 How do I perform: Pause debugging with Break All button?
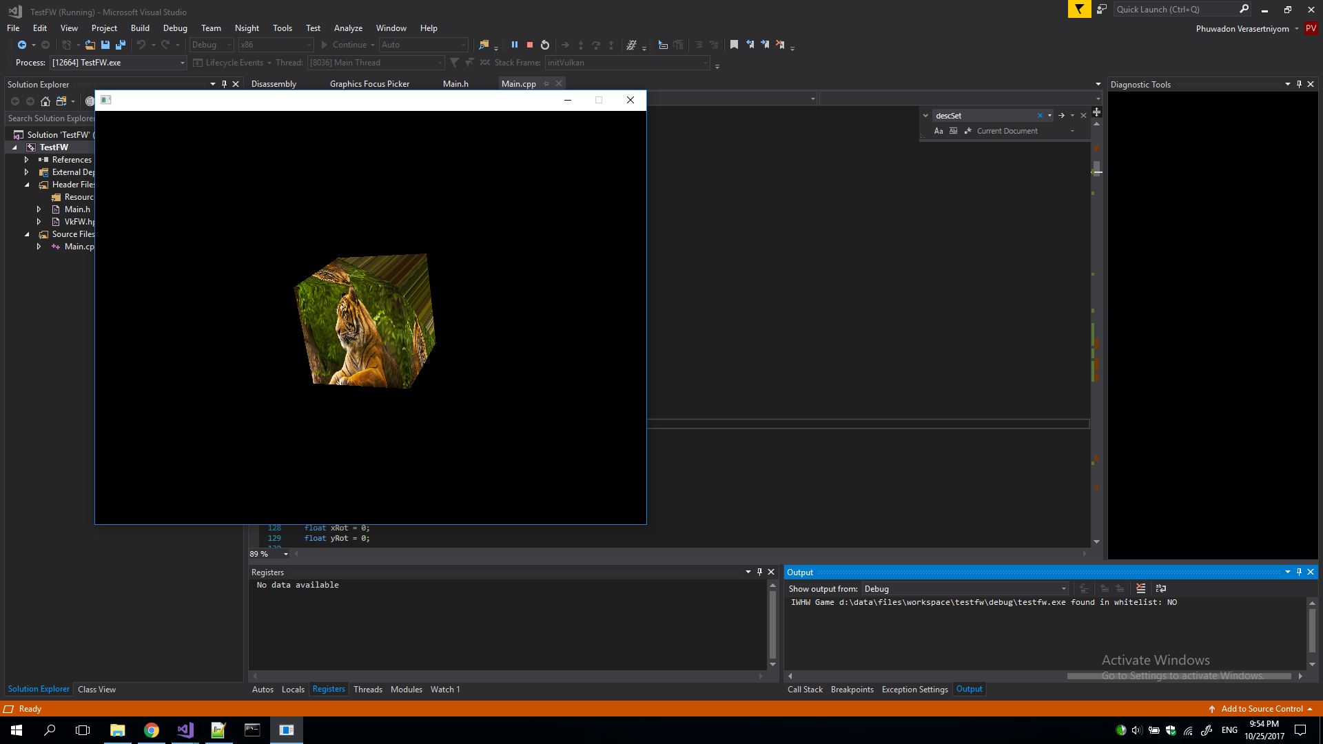point(514,45)
